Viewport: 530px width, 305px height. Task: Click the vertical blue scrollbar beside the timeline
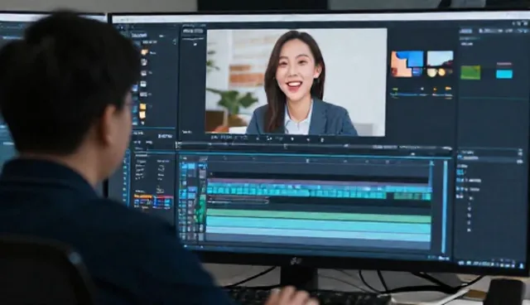tap(445, 206)
